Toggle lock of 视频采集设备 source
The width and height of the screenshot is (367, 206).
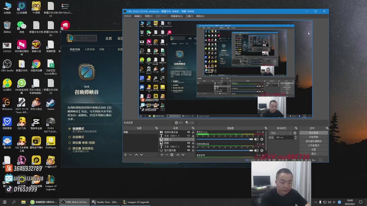[x=193, y=132]
